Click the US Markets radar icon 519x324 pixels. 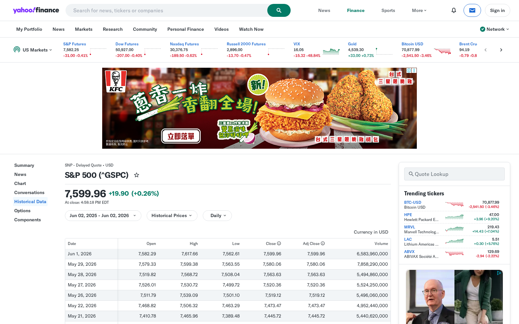click(x=17, y=50)
